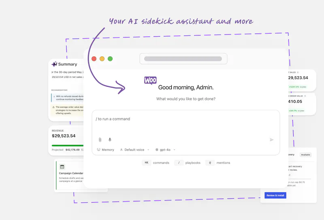Click the Default voice person icon

(x=121, y=150)
